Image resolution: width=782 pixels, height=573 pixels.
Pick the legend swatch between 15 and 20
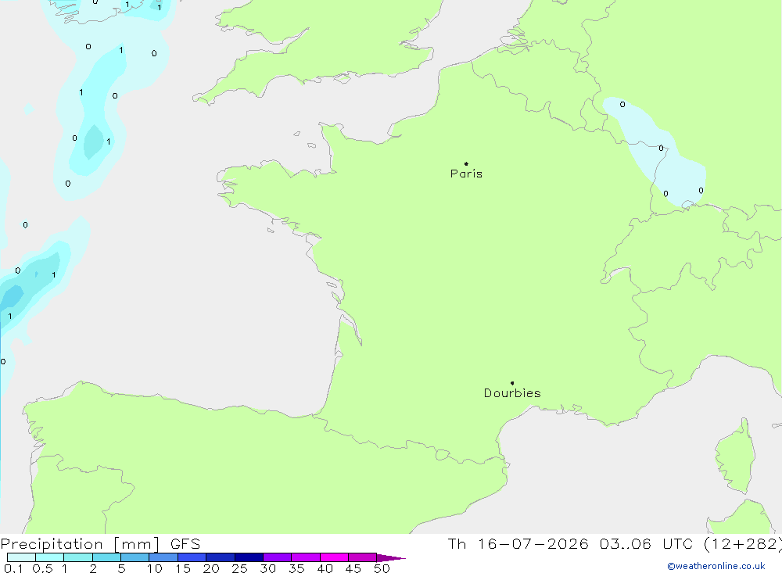click(192, 557)
